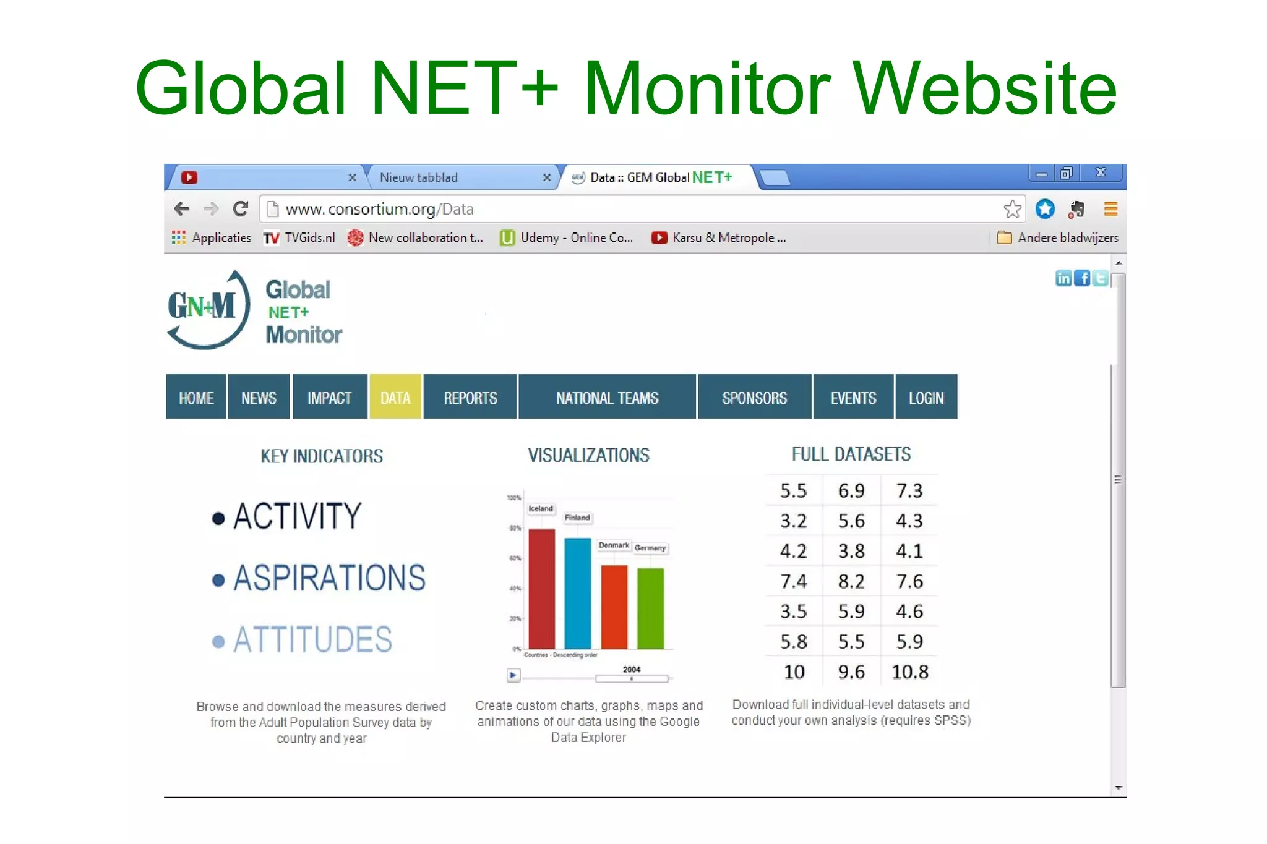Reload the page with the refresh icon
1267x844 pixels.
point(240,209)
